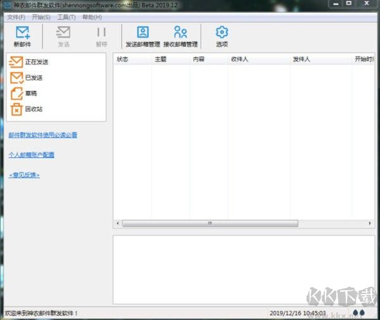Open the 开始(S) menu
The image size is (380, 320).
click(41, 17)
